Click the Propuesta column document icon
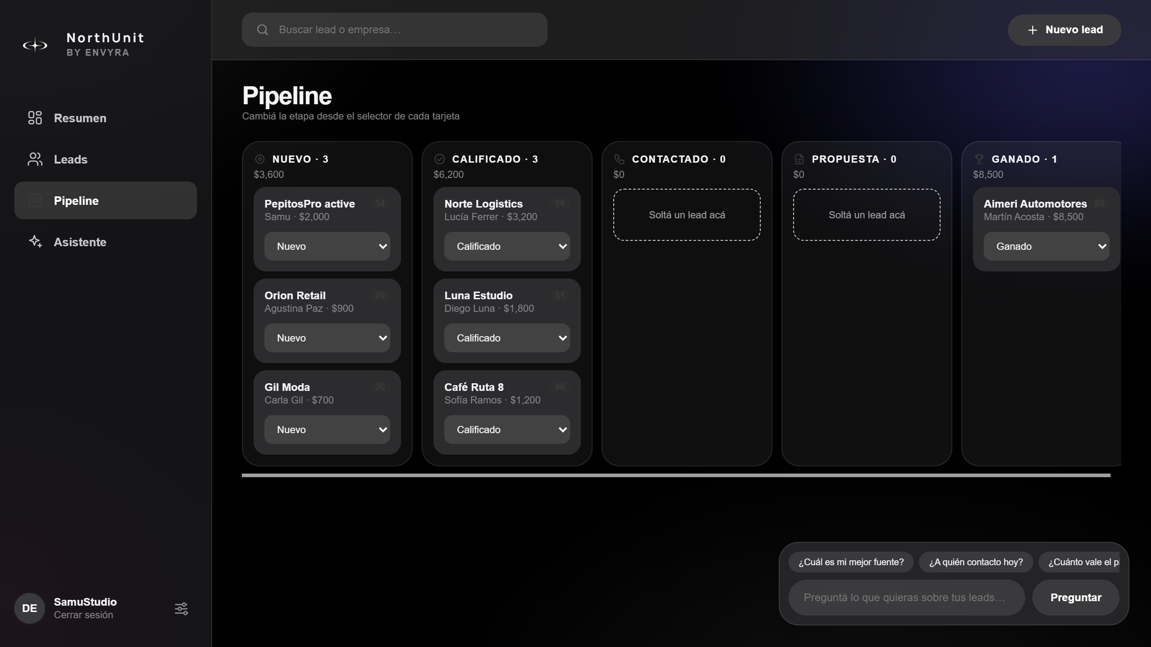1151x647 pixels. 799,159
